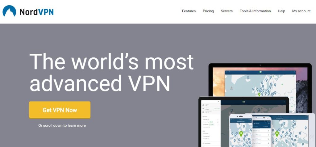Screen dimensions: 316x147
Task: Open the Servers navigation item
Action: pos(227,11)
